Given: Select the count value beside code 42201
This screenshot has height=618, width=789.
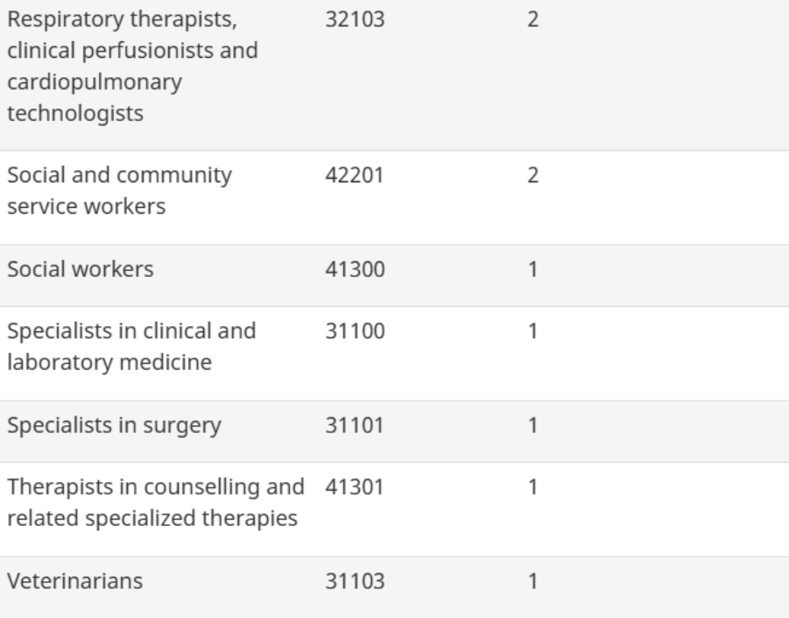Looking at the screenshot, I should tap(532, 175).
